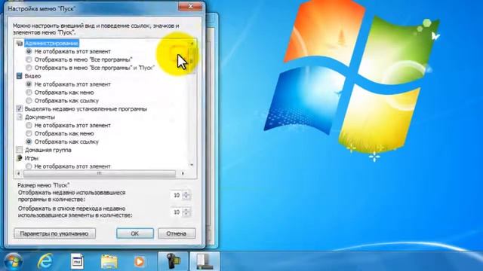Increase jump list items count spinner
Viewport: 483px width, 271px height.
(186, 210)
